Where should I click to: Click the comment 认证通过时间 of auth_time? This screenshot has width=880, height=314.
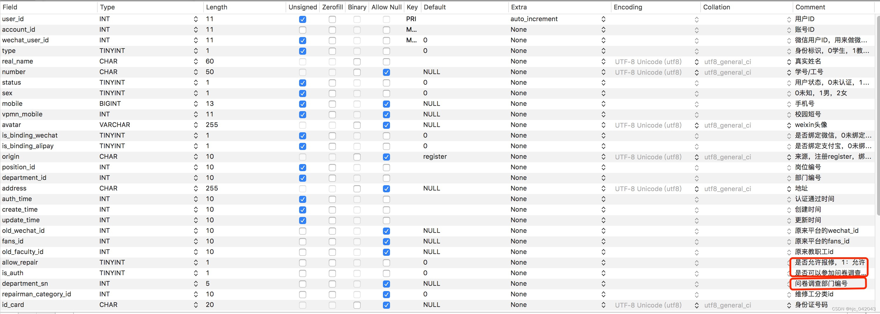point(814,199)
